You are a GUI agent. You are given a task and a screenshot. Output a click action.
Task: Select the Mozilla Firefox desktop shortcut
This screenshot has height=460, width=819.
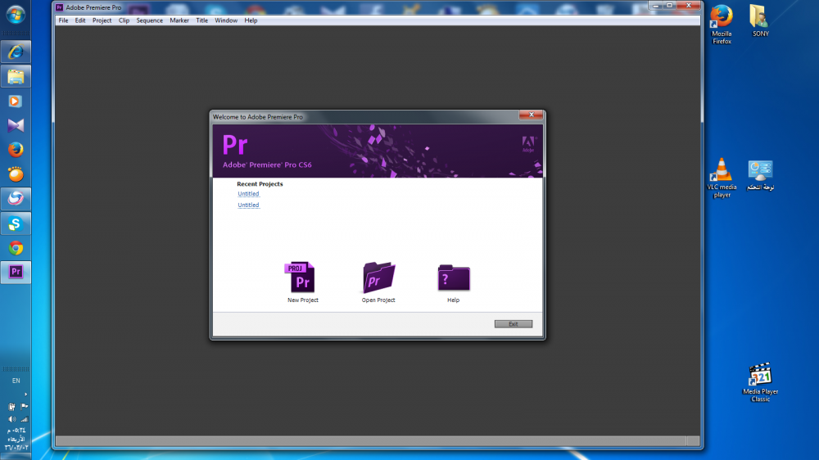pos(722,17)
